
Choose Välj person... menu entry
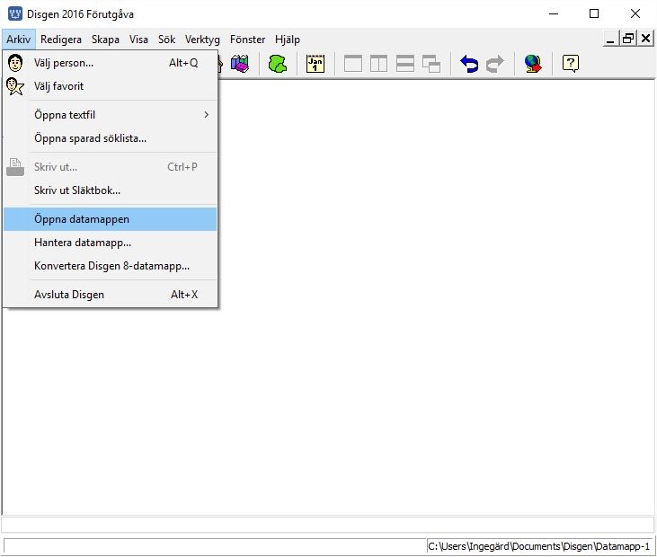click(x=111, y=63)
